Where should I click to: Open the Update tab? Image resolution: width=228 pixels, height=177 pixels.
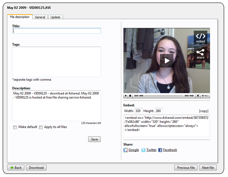(55, 17)
